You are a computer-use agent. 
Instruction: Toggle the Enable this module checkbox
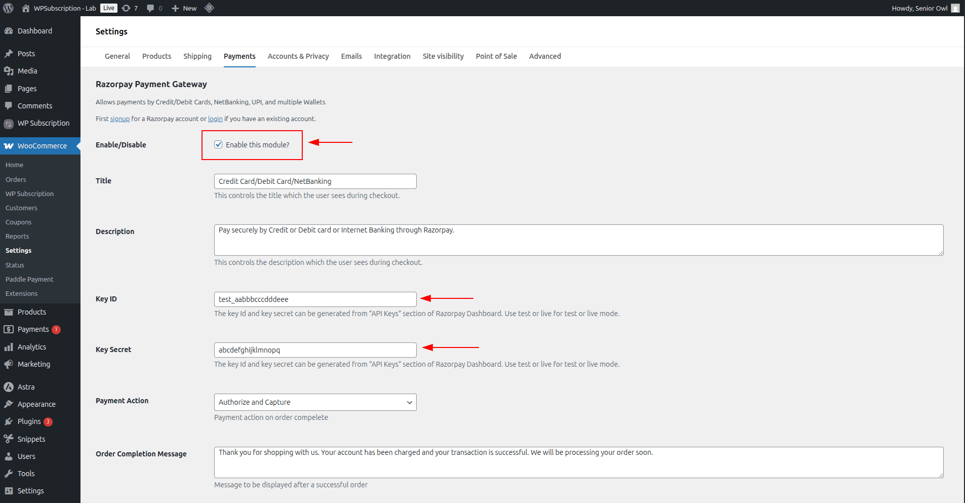point(218,145)
